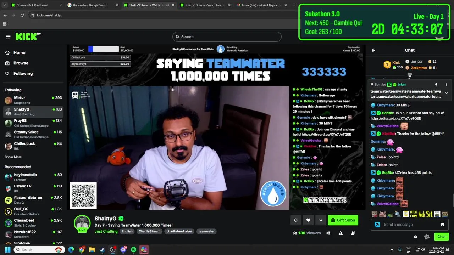Go back in browser history
The image size is (454, 255).
[x=5, y=15]
